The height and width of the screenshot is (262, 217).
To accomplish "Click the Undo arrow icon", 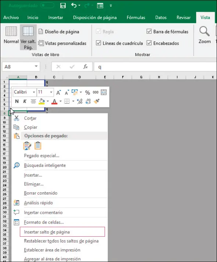I will pyautogui.click(x=74, y=5).
